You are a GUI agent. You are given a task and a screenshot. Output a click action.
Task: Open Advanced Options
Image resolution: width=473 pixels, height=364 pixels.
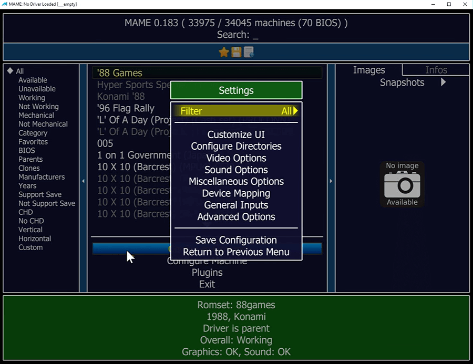(x=236, y=217)
